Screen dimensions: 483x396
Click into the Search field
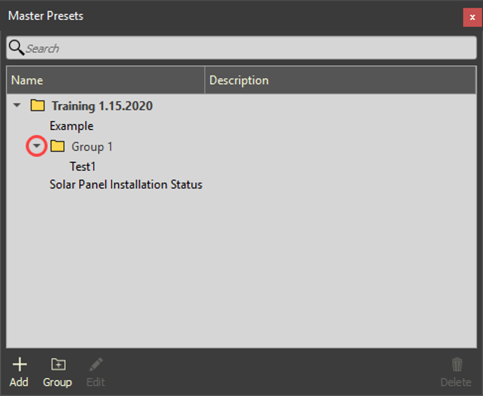247,48
